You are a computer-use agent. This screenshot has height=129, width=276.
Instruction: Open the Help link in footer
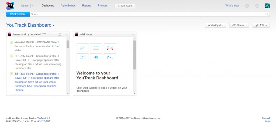[x=267, y=121]
